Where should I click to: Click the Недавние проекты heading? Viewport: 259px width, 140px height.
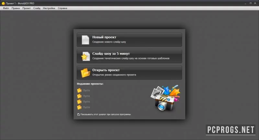pos(90,84)
